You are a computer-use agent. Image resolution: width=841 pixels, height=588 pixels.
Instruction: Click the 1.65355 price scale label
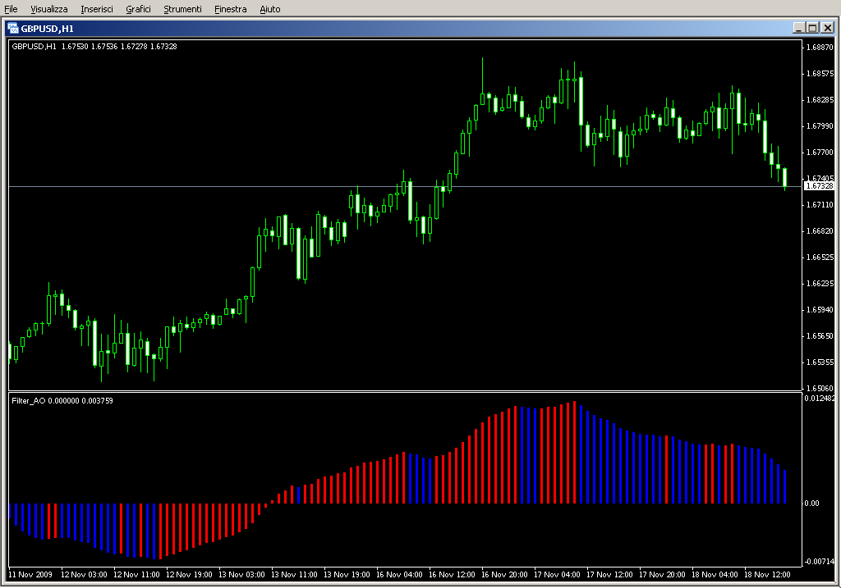tap(820, 362)
